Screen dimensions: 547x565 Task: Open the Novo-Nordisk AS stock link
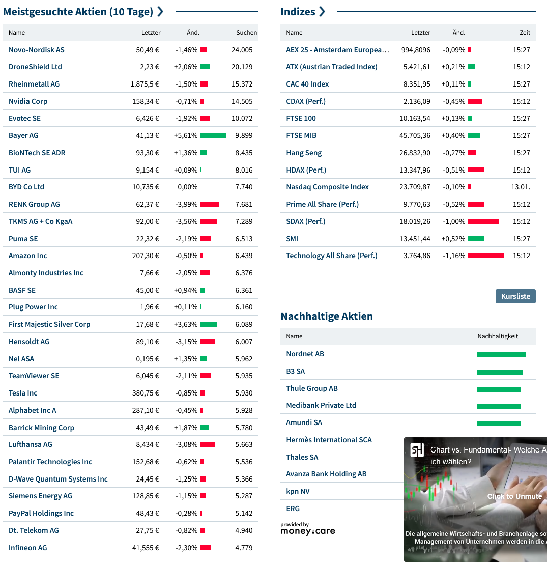tap(37, 50)
